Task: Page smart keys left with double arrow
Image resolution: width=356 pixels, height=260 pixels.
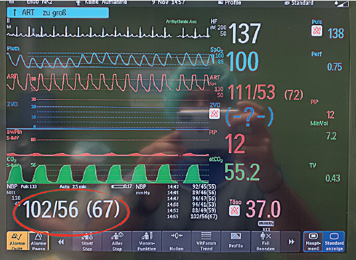Action: pyautogui.click(x=61, y=242)
